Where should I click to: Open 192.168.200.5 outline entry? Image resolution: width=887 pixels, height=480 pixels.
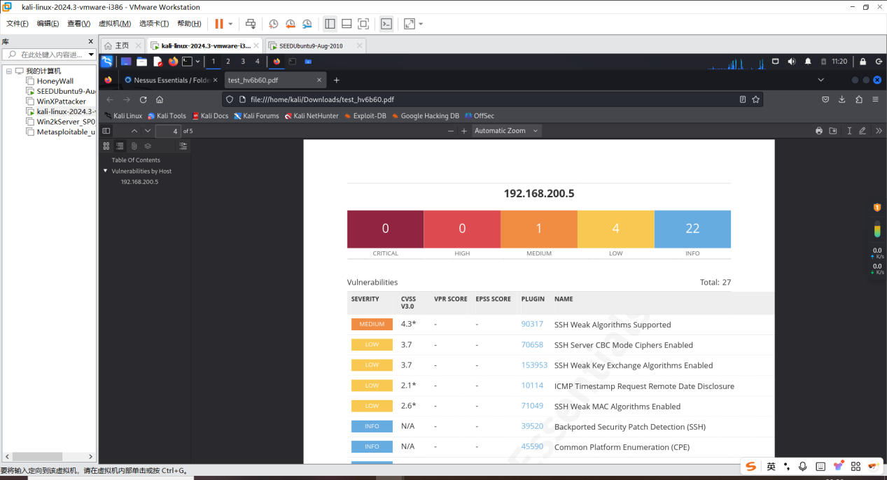(x=139, y=182)
